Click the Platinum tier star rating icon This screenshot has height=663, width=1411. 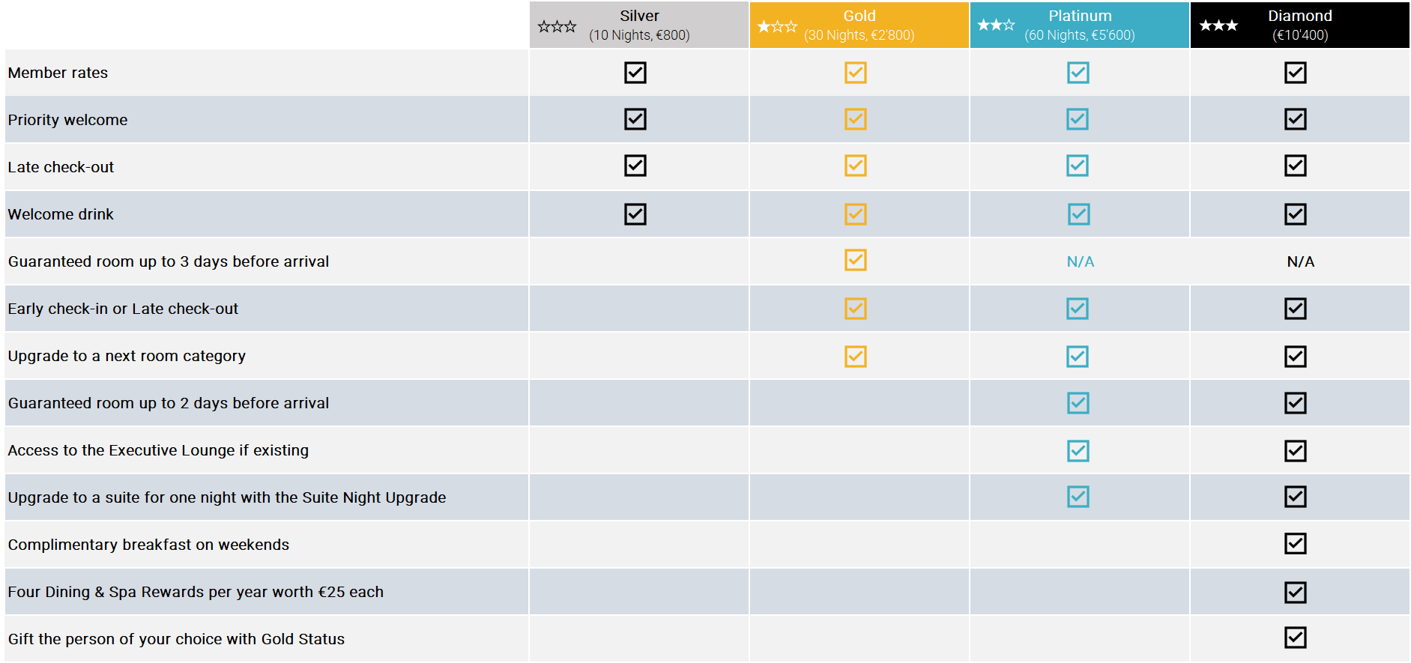pyautogui.click(x=996, y=25)
